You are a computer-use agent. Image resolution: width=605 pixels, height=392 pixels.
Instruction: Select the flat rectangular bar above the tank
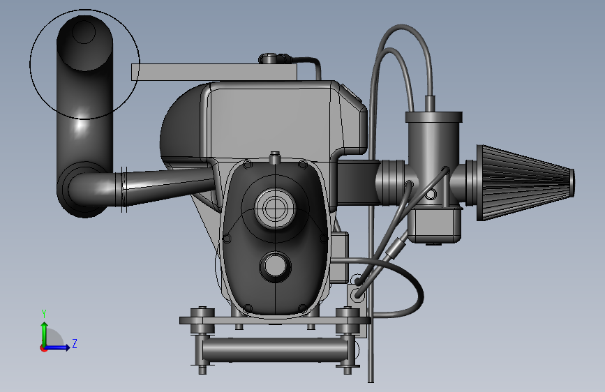coord(214,72)
